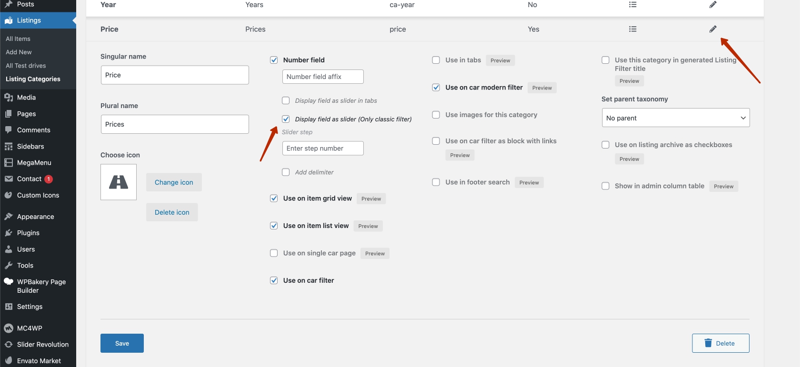Open the Set parent taxonomy dropdown

point(675,118)
